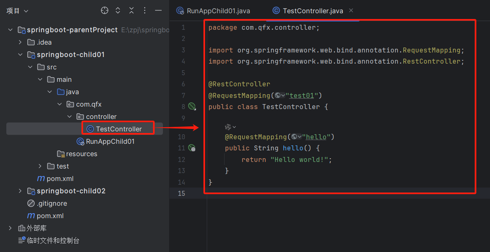Viewport: 490px width, 252px height.
Task: Collapse the java source folder
Action: [50, 92]
